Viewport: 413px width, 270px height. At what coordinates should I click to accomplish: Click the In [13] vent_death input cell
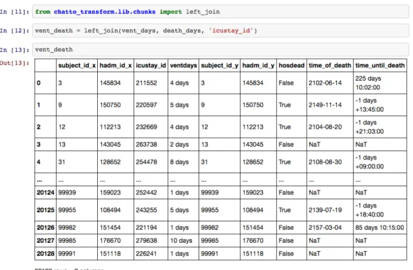pyautogui.click(x=220, y=50)
